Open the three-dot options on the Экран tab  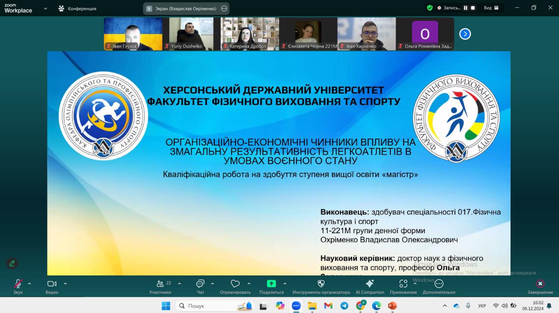click(x=224, y=8)
